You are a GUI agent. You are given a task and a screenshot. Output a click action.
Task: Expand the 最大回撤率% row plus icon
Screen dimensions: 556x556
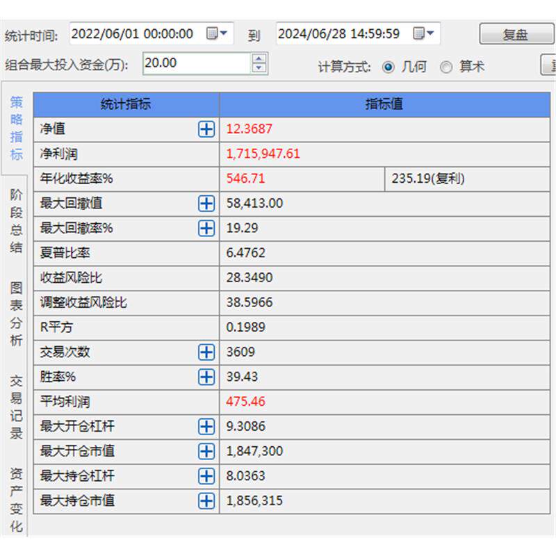click(206, 229)
